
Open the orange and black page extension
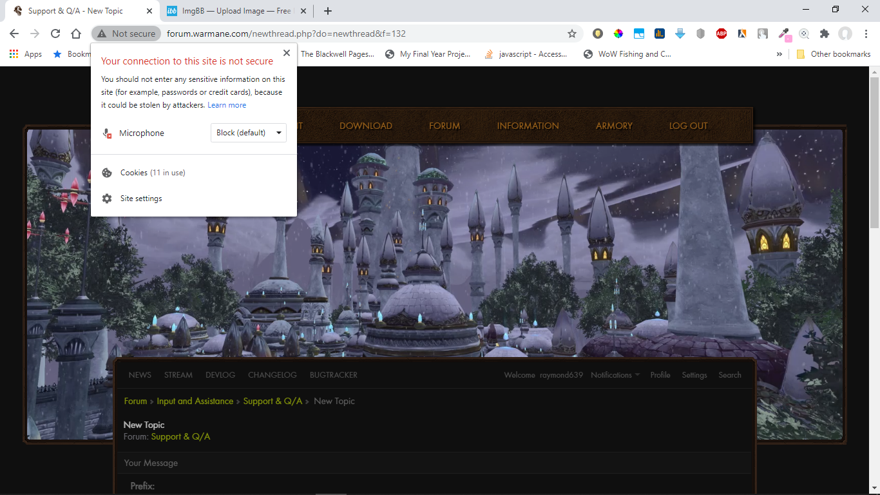[x=742, y=34]
